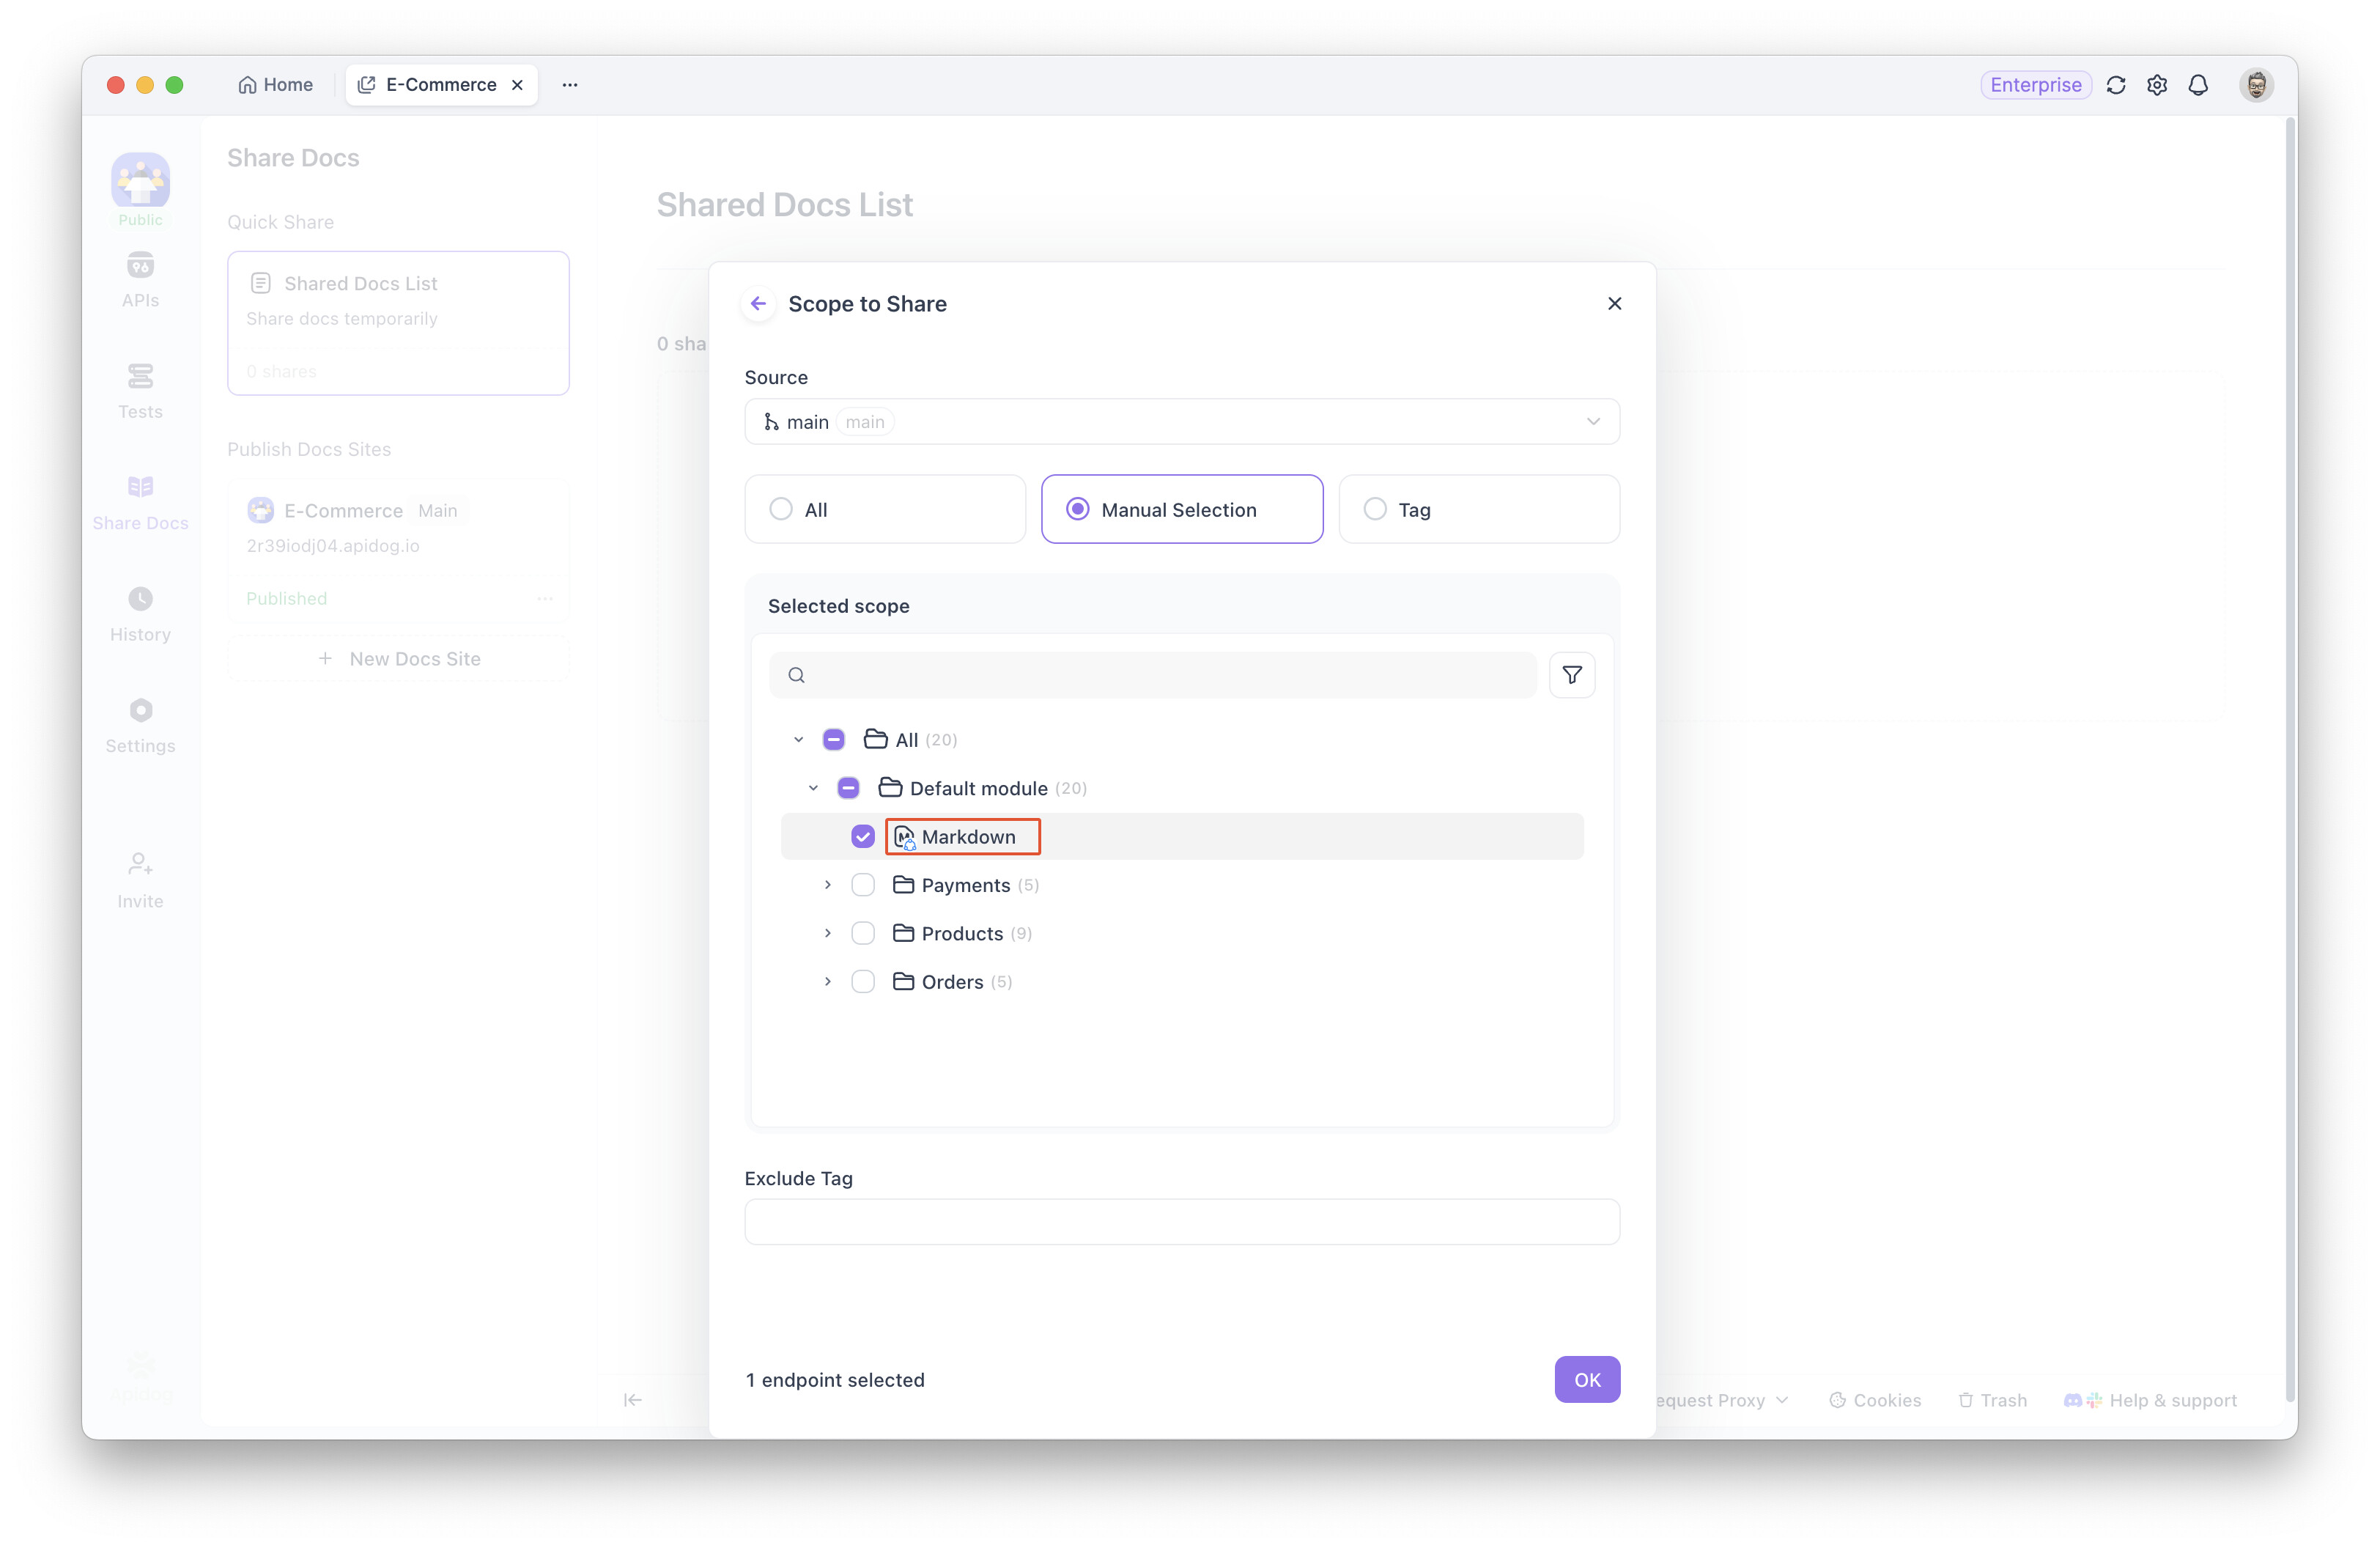
Task: Click the E-Commerce docs site logo
Action: (261, 511)
